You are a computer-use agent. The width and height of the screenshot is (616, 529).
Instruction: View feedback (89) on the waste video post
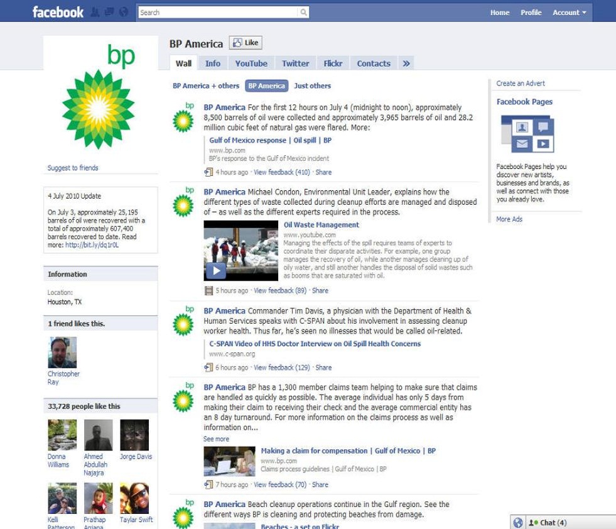[280, 290]
